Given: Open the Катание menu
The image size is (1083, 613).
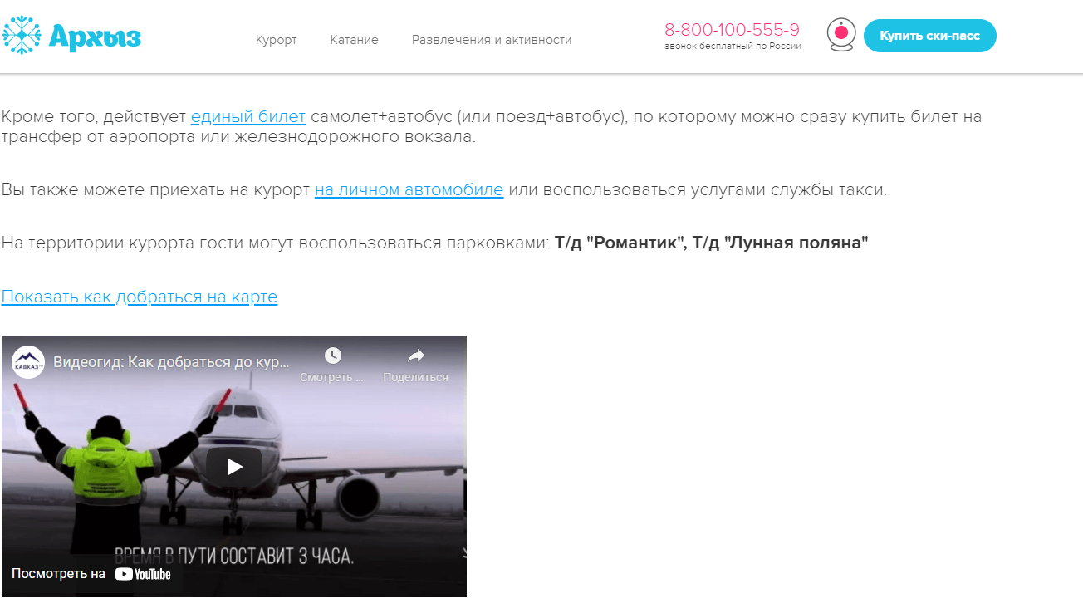Looking at the screenshot, I should point(354,40).
